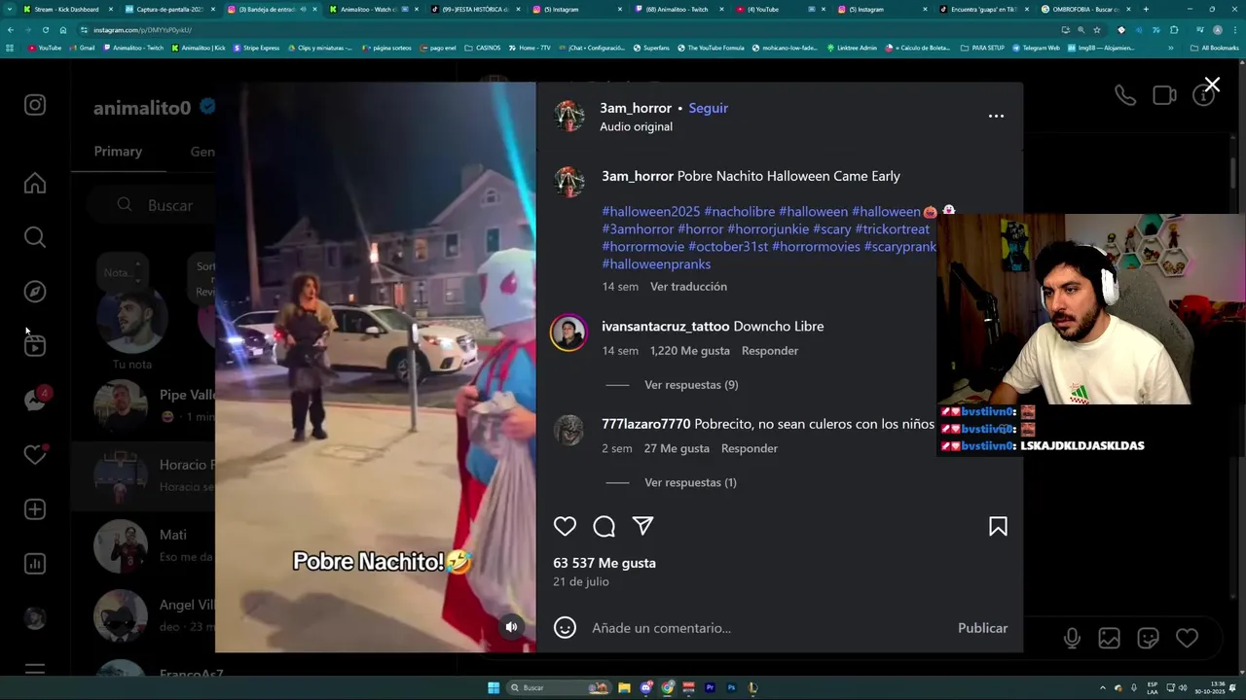Expand 'Ver respuestas (9)'
The image size is (1246, 700).
pos(691,385)
